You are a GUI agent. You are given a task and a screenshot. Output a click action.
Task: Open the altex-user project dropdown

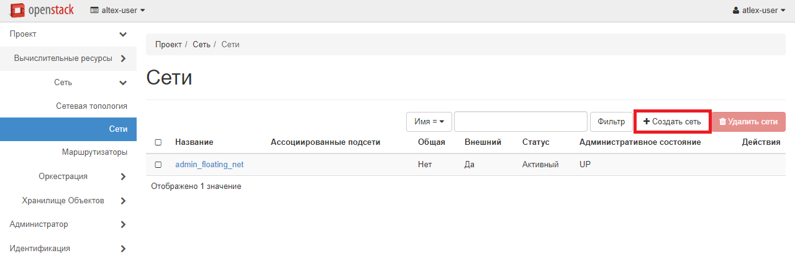tap(118, 11)
